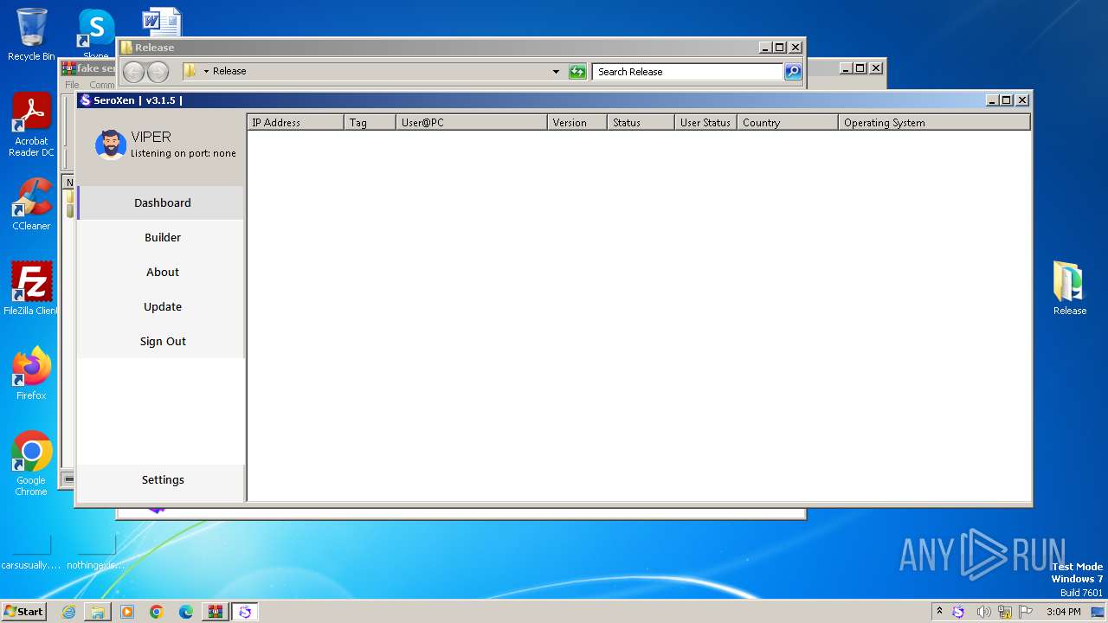Launch Chrome from the taskbar

(157, 612)
